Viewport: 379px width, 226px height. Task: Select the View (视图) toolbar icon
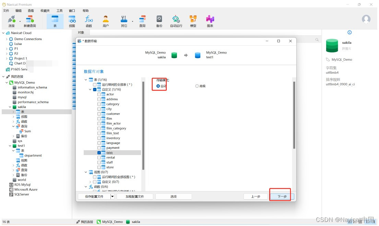72,21
